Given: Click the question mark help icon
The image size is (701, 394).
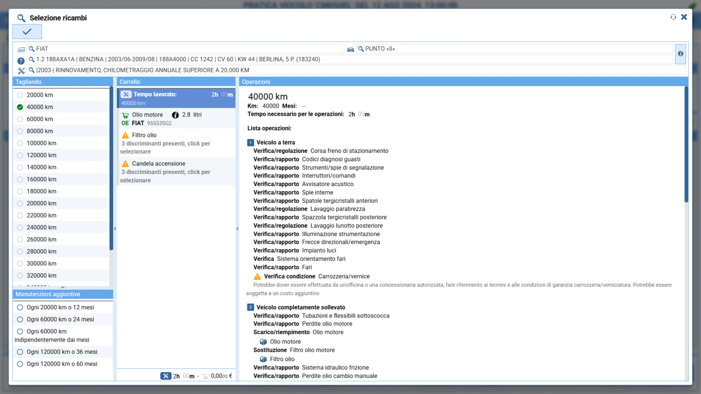Looking at the screenshot, I should (x=21, y=61).
